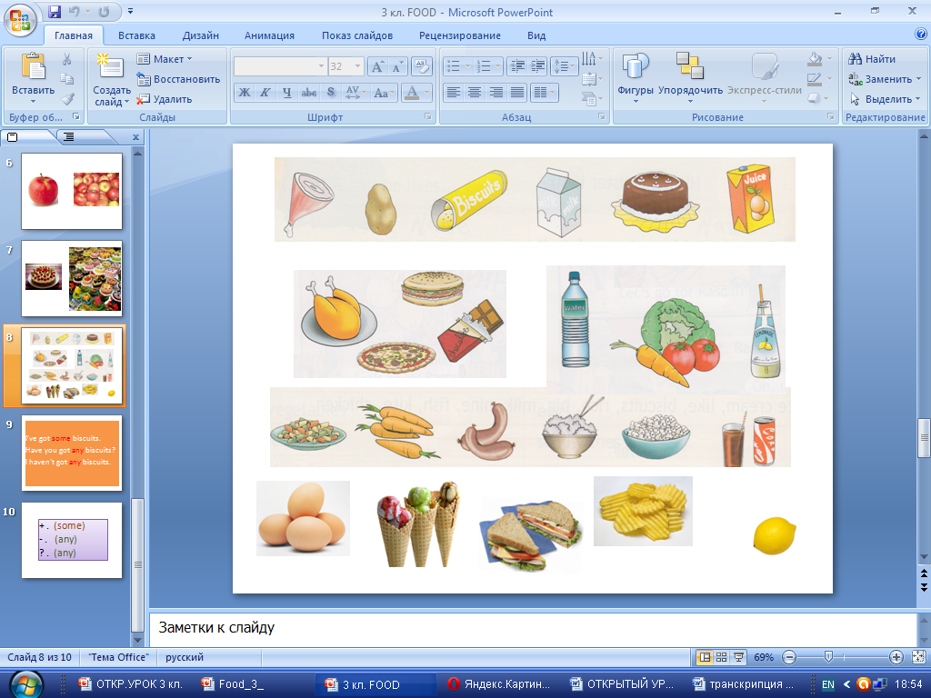931x698 pixels.
Task: Switch to the Анимация tab
Action: 269,35
